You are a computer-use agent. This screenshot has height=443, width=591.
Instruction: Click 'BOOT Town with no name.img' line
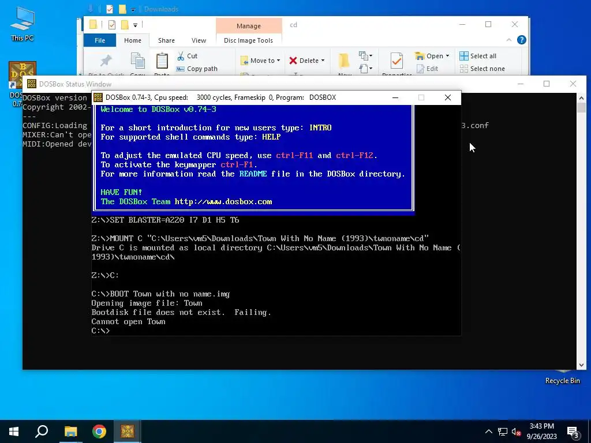(x=160, y=294)
